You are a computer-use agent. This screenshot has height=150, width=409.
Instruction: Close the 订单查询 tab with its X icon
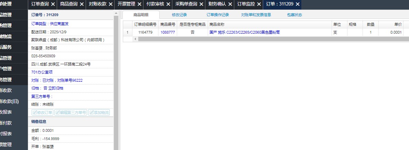pos(53,4)
